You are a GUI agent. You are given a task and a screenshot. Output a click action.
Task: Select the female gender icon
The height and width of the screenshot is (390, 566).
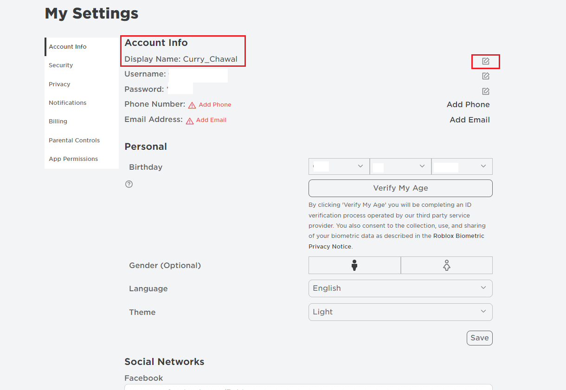[446, 265]
